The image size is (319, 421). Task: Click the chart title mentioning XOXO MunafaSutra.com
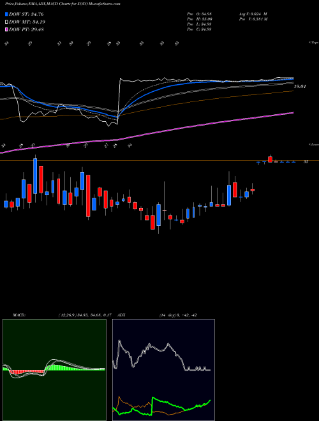[x=63, y=4]
